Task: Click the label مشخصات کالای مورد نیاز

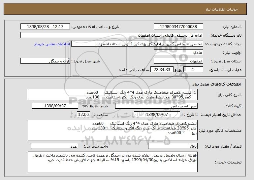Action: (220, 130)
